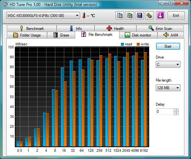Click the copy text to clipboard icon
Viewport: 191px width, 159px height.
coord(120,15)
